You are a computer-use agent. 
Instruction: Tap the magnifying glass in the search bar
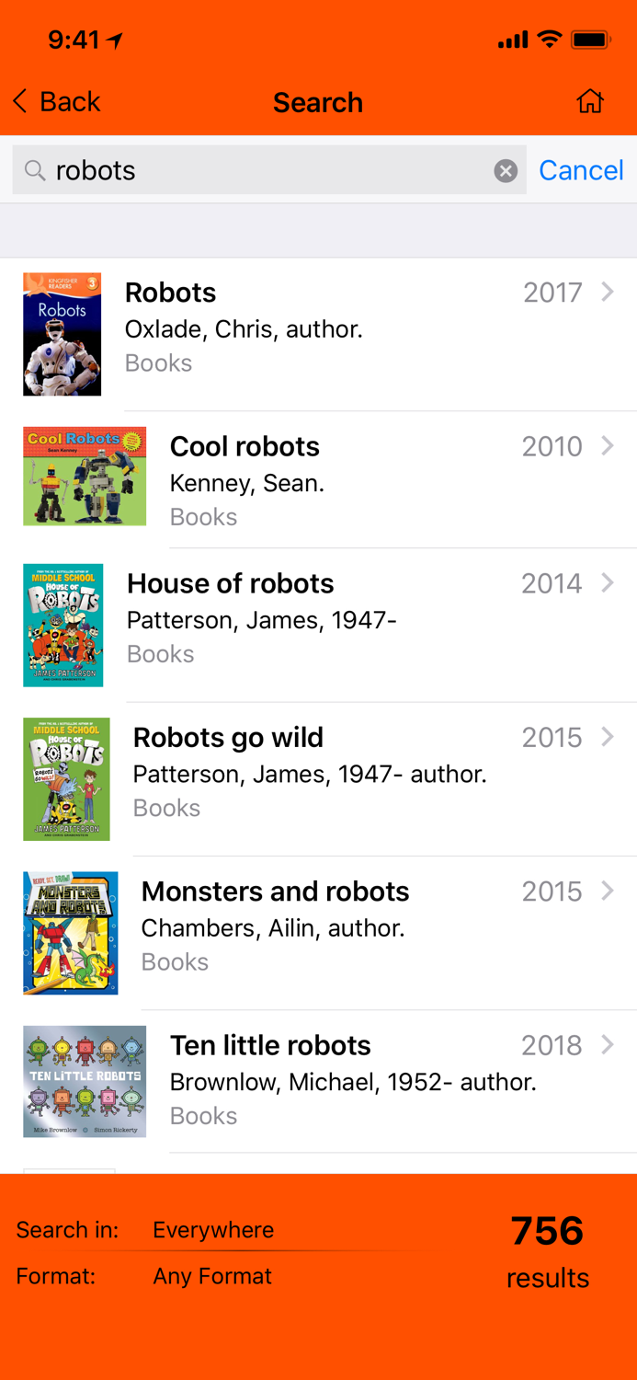coord(34,170)
